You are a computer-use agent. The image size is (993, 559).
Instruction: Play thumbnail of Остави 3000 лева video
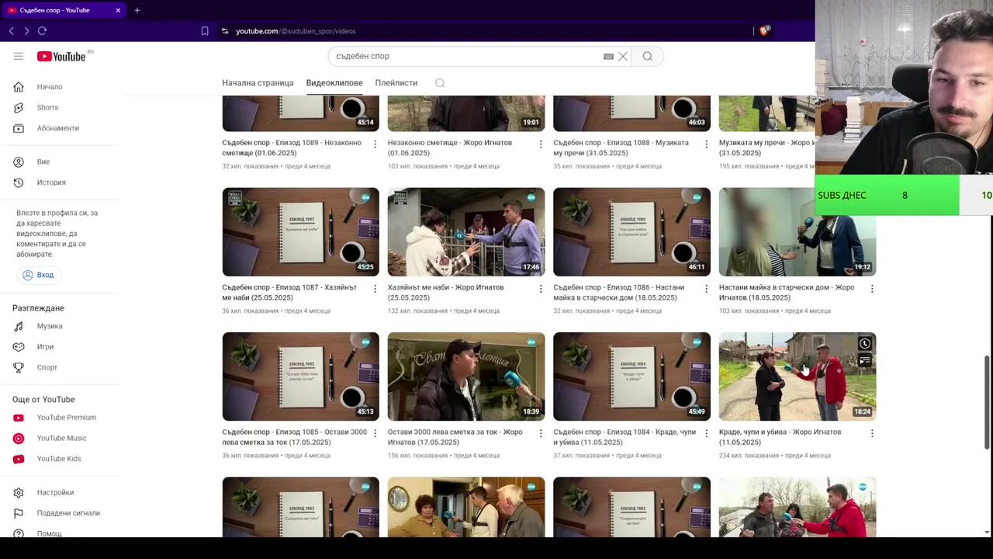click(x=466, y=377)
